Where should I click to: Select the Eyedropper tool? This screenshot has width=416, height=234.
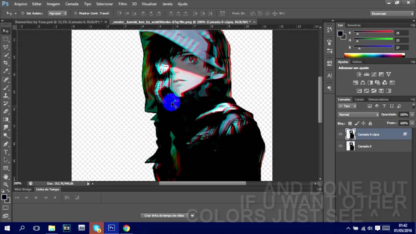coord(6,71)
